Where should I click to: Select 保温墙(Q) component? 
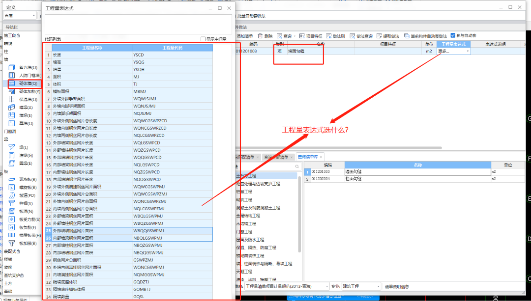[x=28, y=99]
